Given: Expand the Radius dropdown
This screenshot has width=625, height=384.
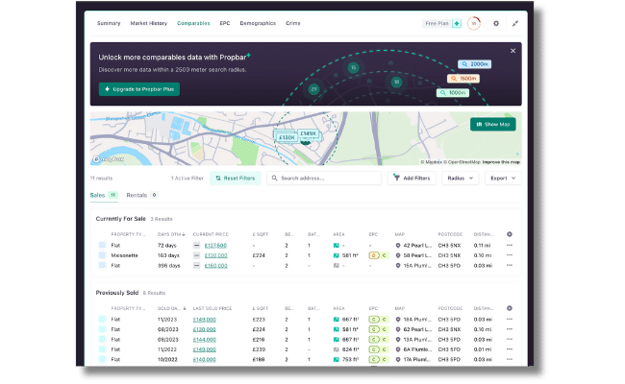Looking at the screenshot, I should 461,179.
